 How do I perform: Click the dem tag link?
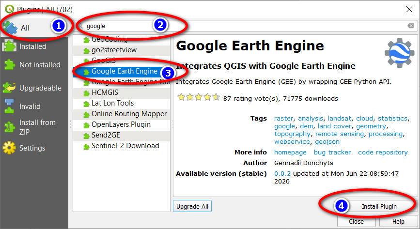[307, 126]
